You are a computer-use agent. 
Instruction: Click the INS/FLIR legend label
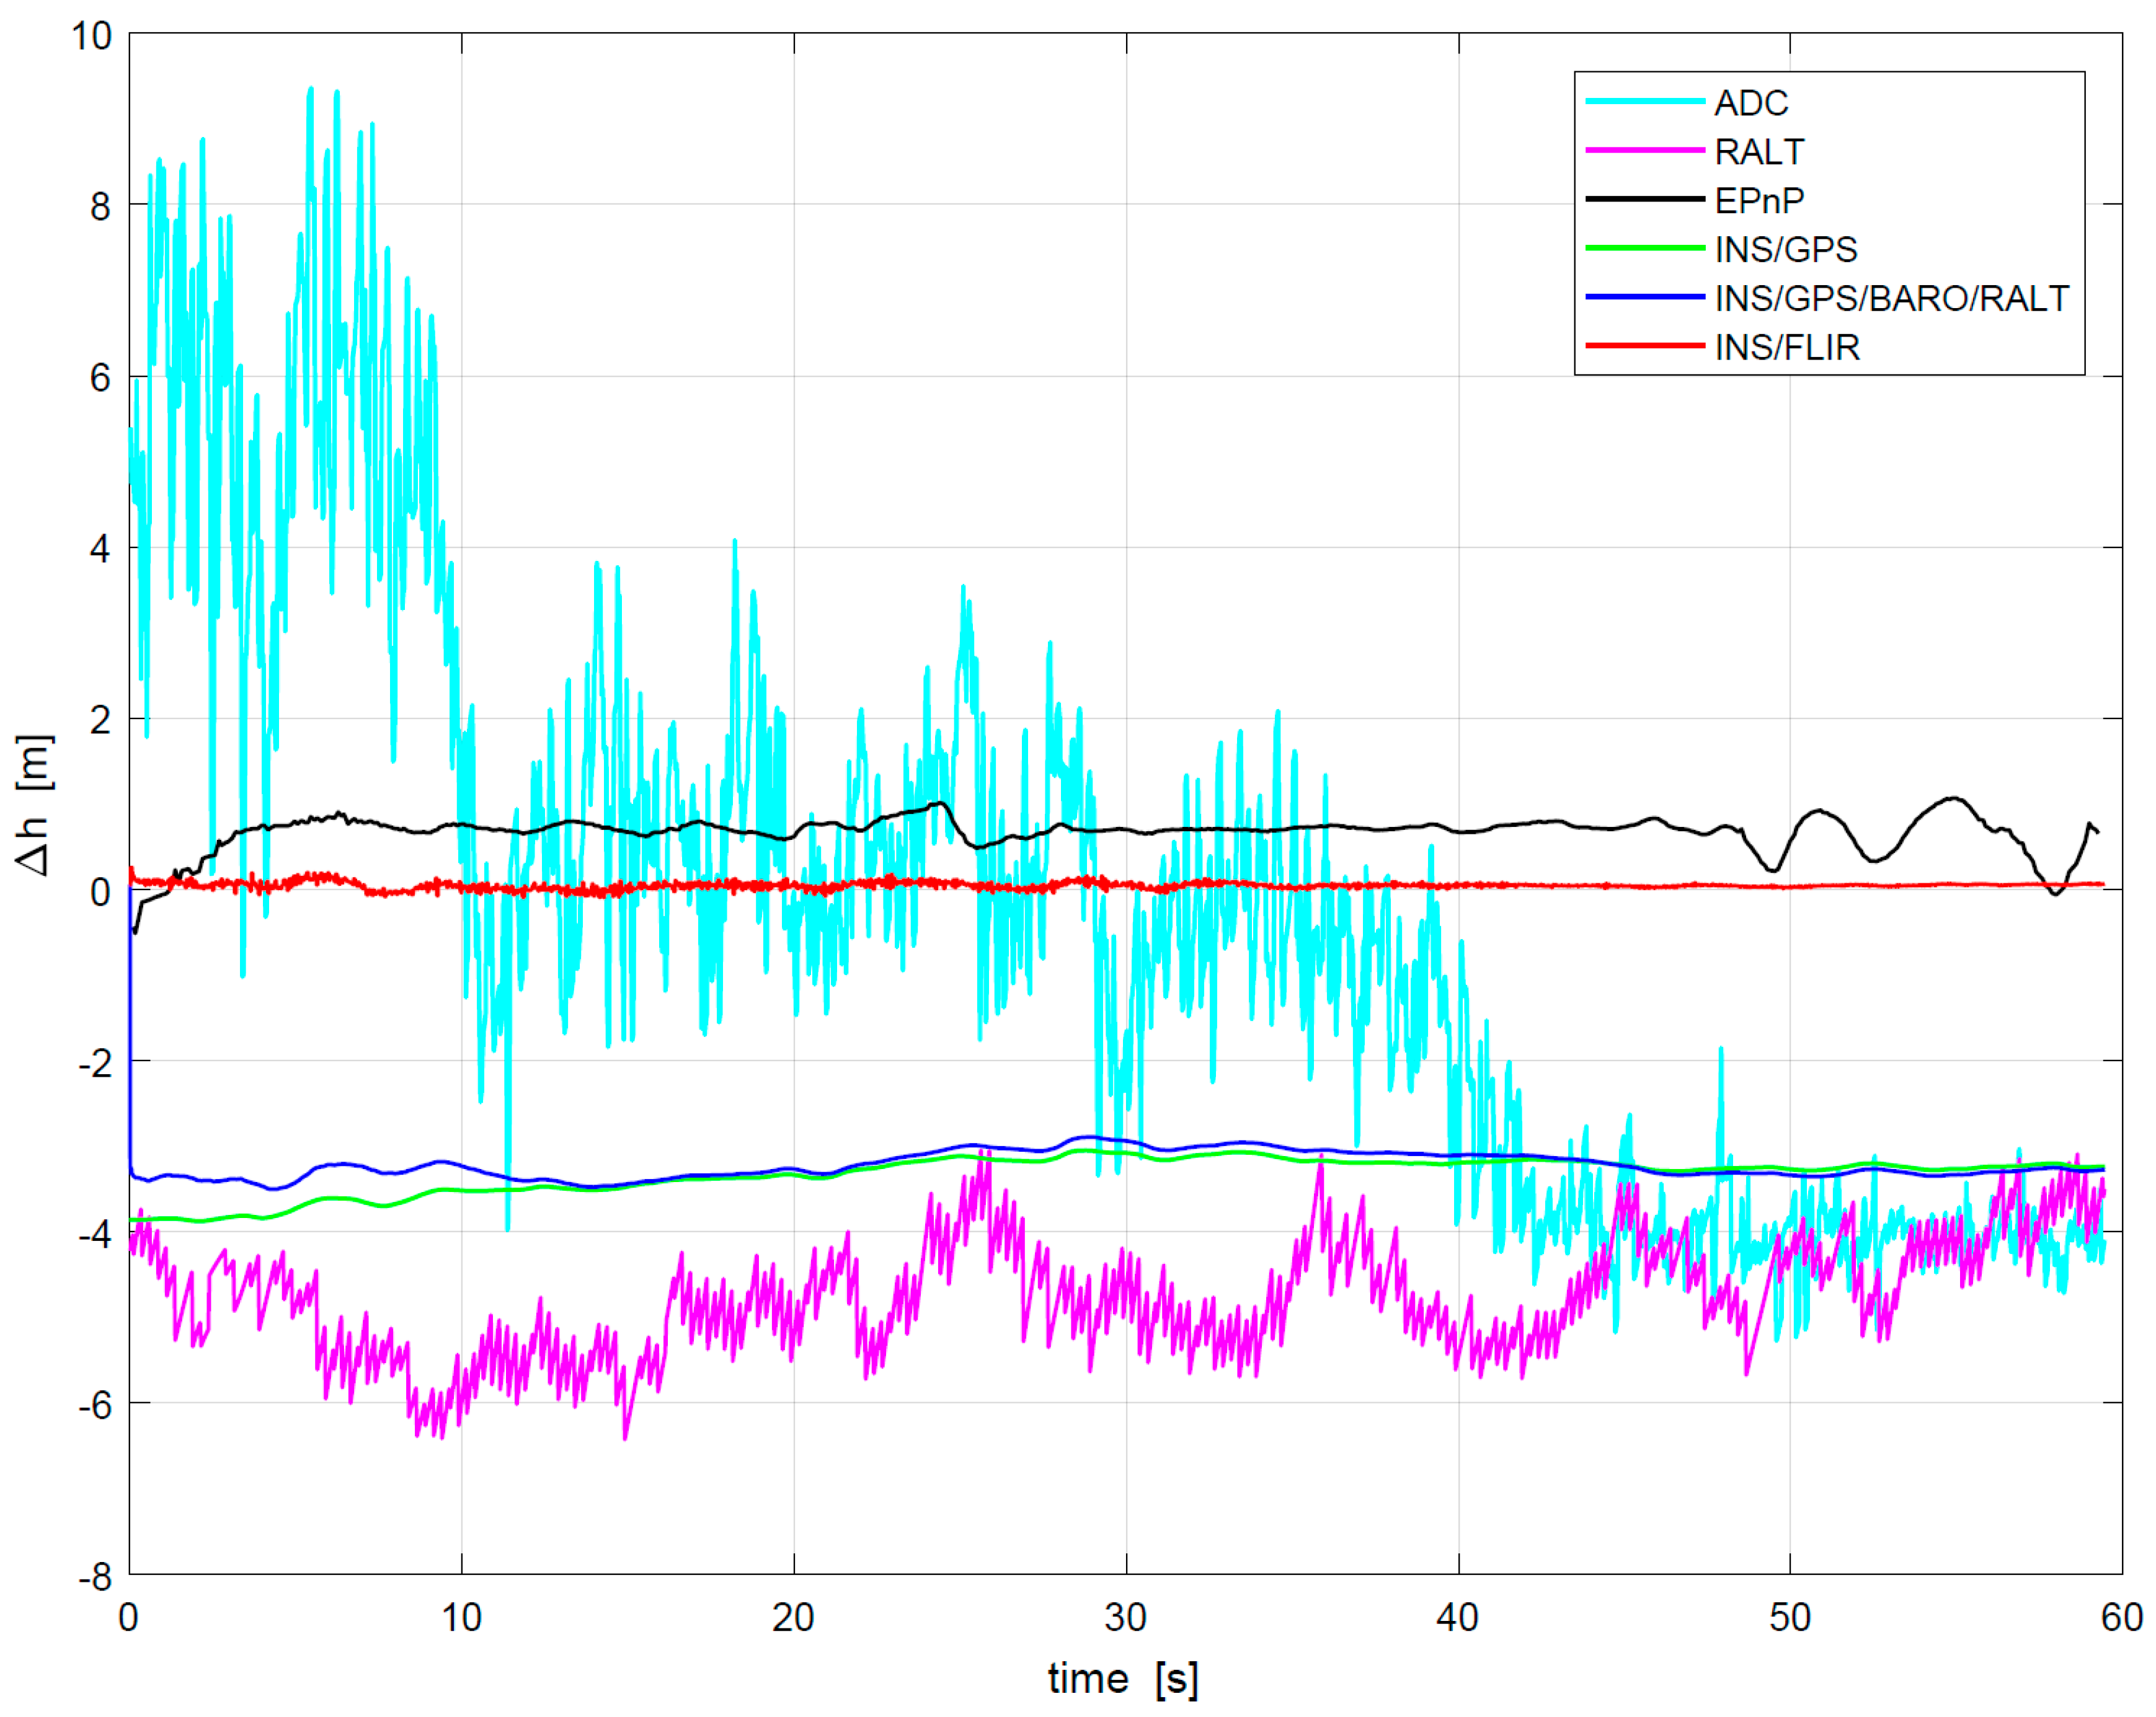(x=1787, y=346)
